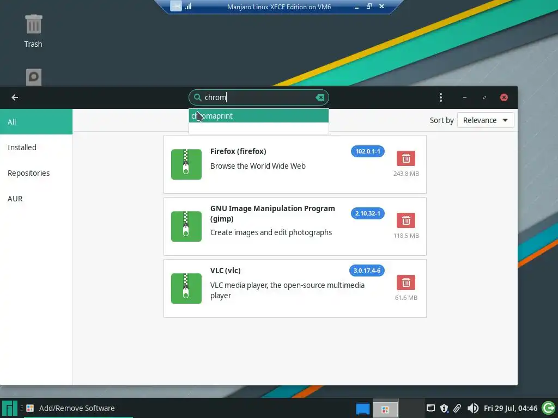558x418 pixels.
Task: Open the Trash desktop icon
Action: click(33, 31)
